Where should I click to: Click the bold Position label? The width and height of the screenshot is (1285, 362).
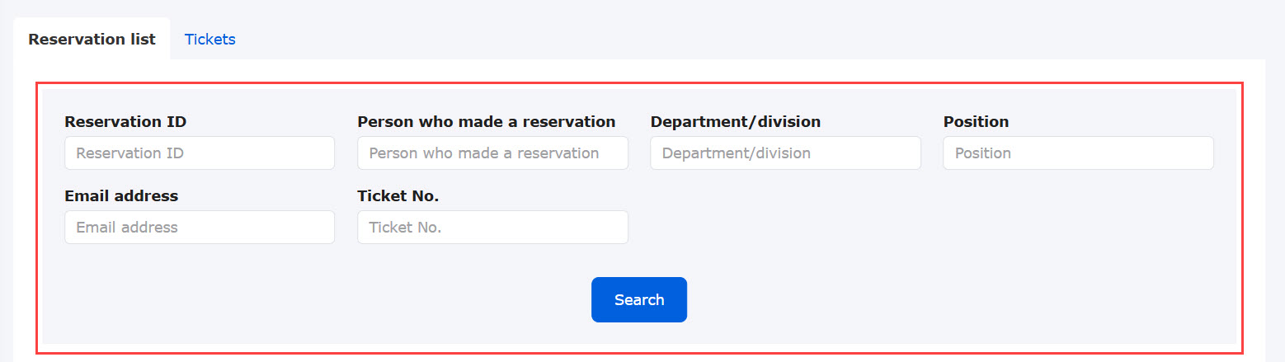(976, 122)
